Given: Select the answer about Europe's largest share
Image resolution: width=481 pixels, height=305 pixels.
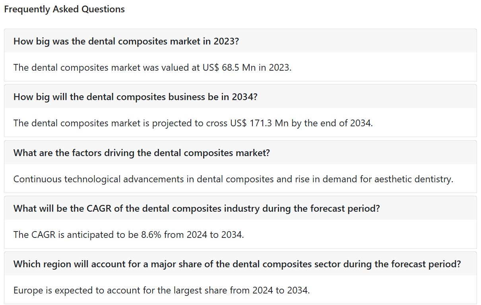Looking at the screenshot, I should click(161, 290).
